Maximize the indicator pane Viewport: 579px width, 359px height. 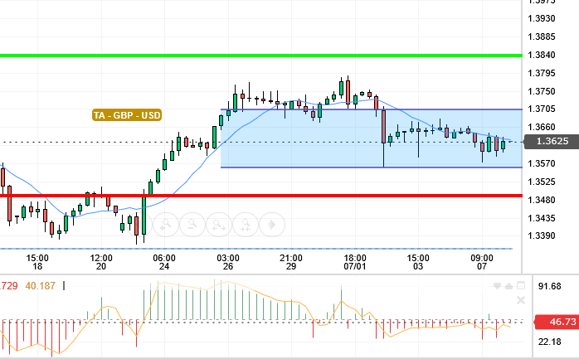[521, 285]
